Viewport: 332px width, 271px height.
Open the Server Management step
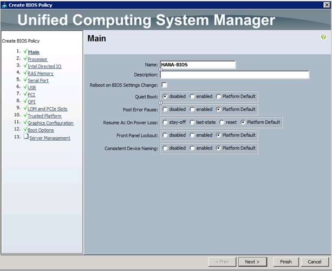click(x=50, y=138)
